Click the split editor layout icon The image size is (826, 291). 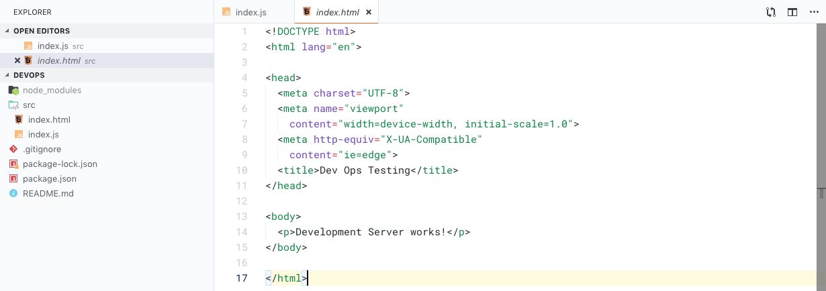pos(792,12)
